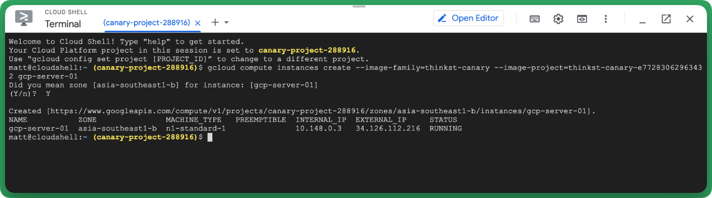Click the asia-southeast1-b value under ZONE
The width and height of the screenshot is (712, 198).
[x=117, y=128]
